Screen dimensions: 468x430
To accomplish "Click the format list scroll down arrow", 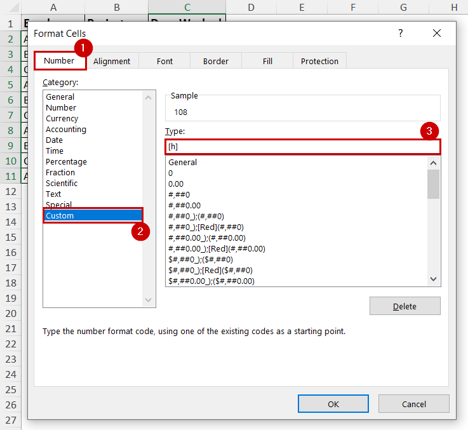I will 433,279.
